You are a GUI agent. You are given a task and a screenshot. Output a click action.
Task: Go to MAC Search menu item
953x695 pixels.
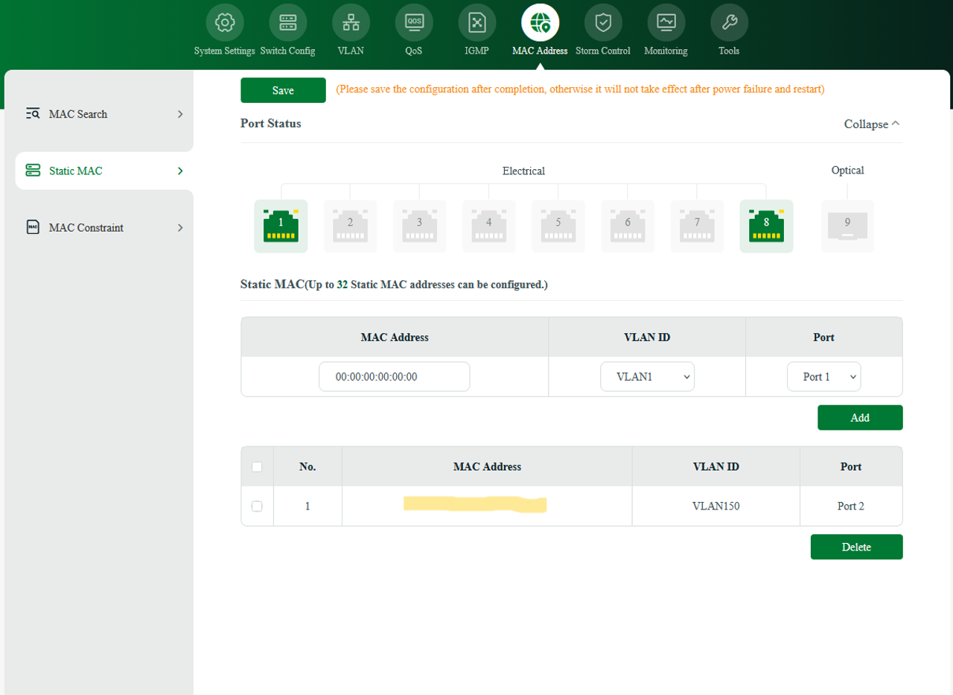tap(104, 114)
